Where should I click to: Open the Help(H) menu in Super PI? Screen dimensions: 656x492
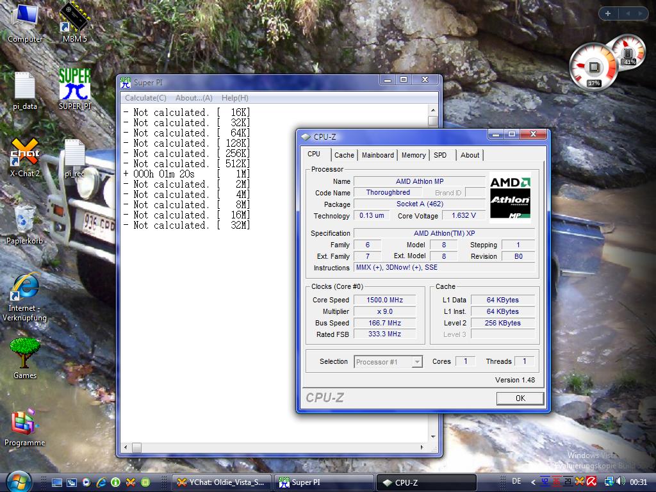click(x=234, y=98)
